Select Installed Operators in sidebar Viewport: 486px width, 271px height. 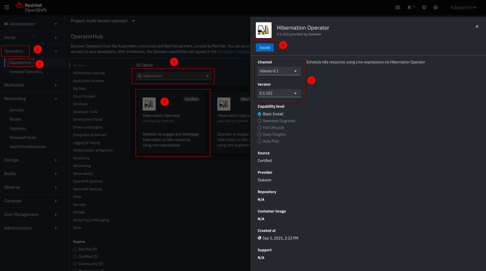pos(26,72)
